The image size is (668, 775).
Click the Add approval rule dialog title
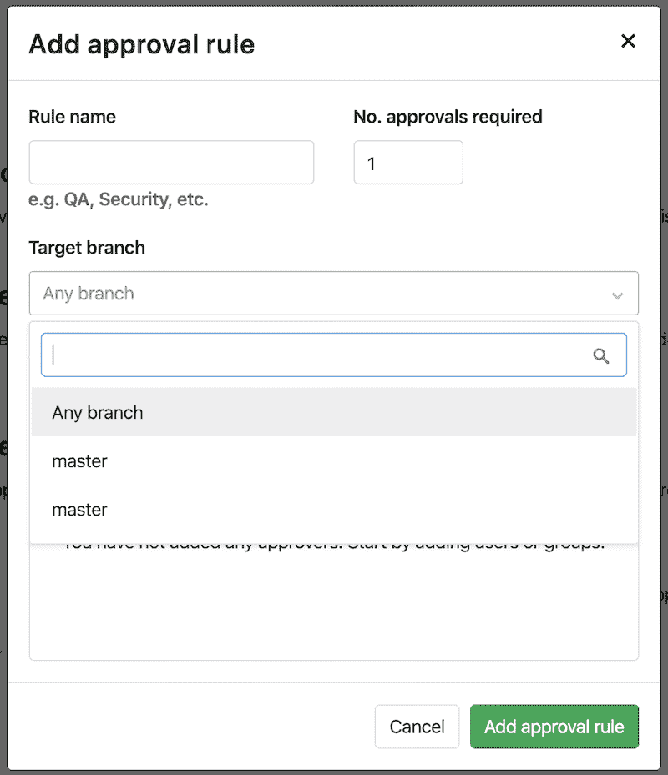click(x=141, y=44)
